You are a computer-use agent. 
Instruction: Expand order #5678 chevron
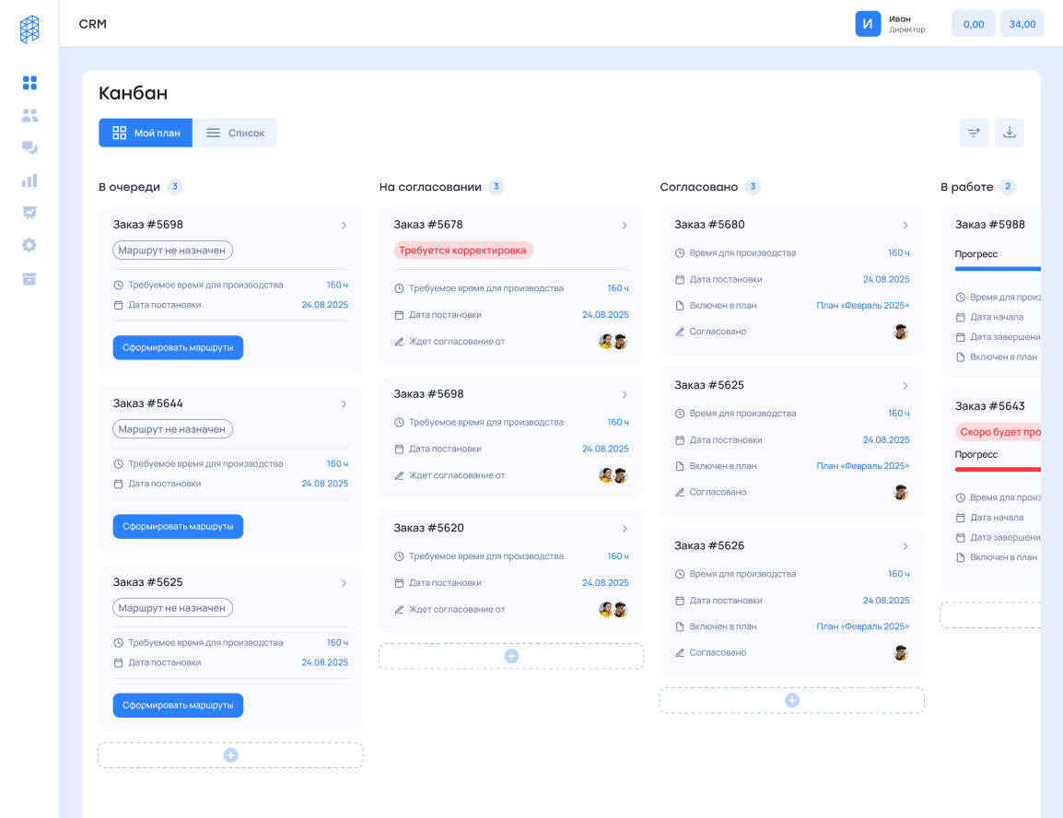(625, 225)
